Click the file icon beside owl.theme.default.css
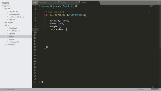The image size is (161, 91). pos(8,17)
